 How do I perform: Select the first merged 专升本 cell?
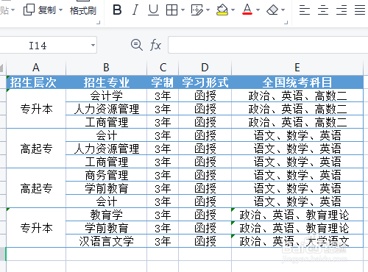coord(36,109)
